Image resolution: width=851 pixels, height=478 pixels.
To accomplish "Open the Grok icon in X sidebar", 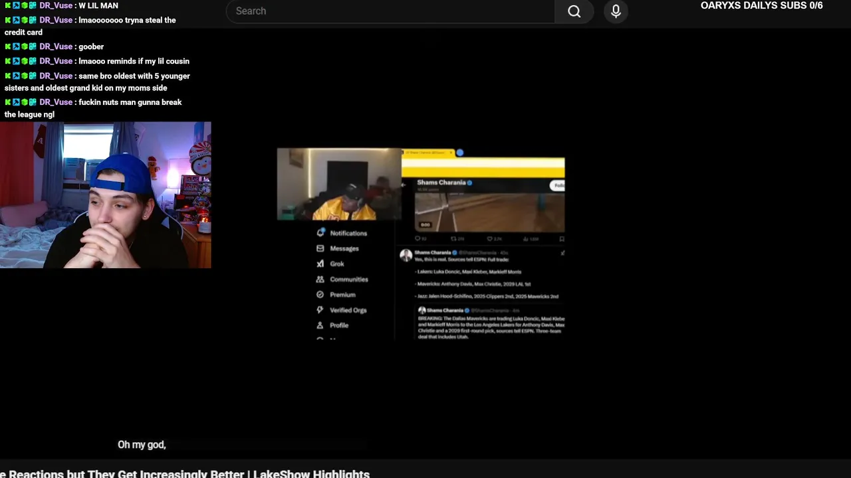I will (x=320, y=264).
